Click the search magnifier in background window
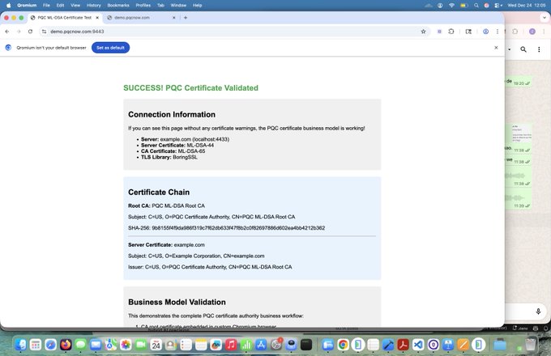Screen dimensions: 551x356 pyautogui.click(x=523, y=50)
